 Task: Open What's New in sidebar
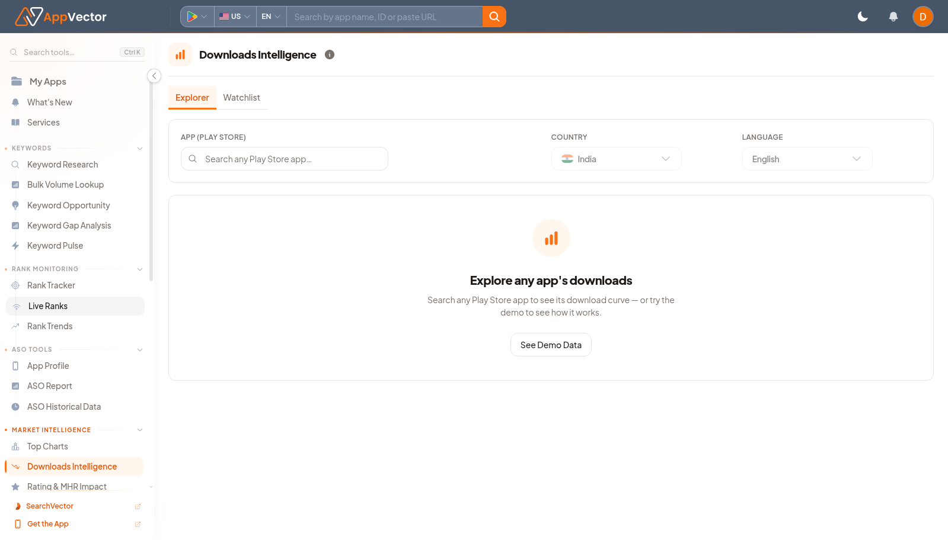50,102
